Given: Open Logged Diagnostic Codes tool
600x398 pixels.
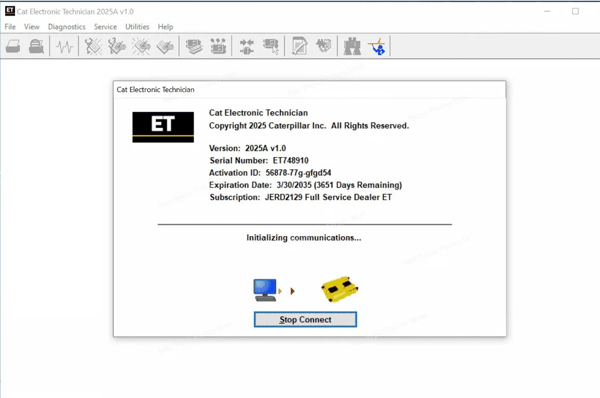Looking at the screenshot, I should click(116, 46).
